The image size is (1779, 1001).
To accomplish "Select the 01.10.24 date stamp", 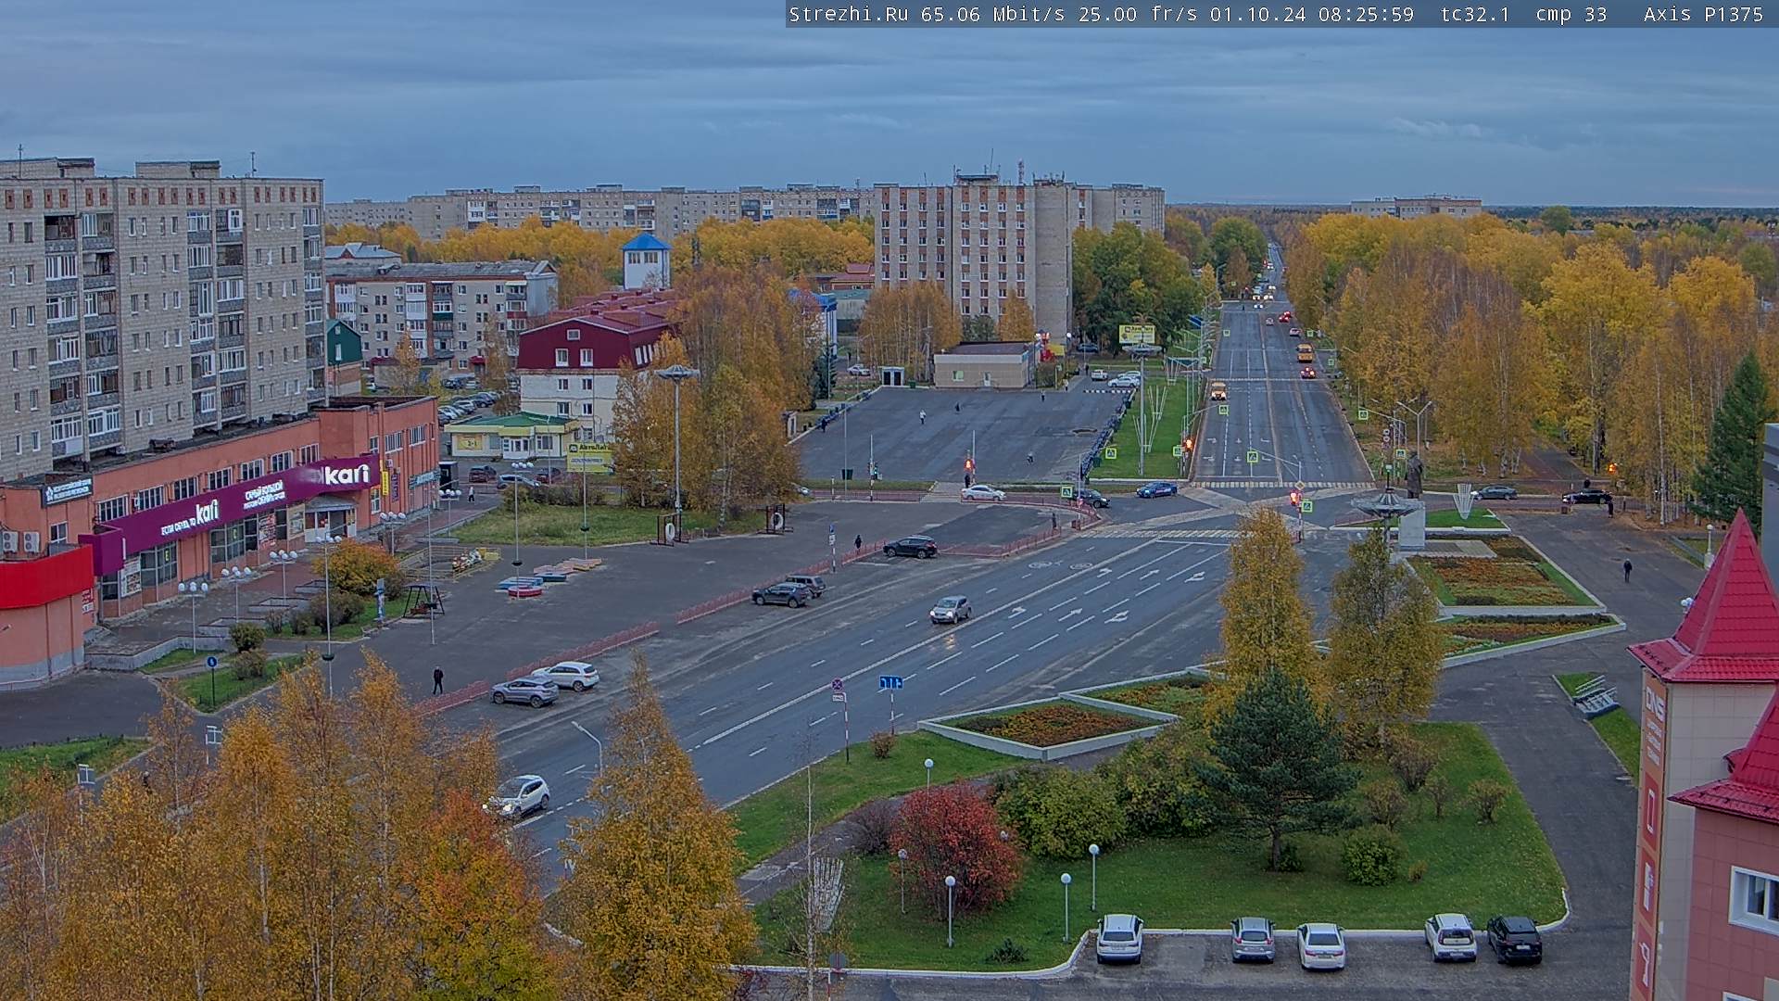I will pyautogui.click(x=1258, y=14).
